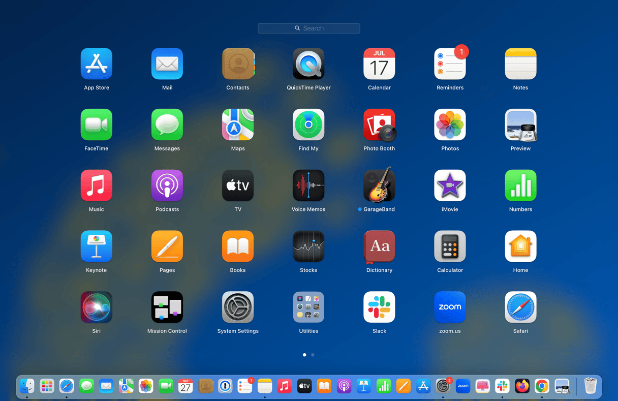Open the Trash in the Dock

[590, 386]
